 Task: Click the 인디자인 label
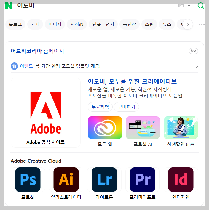(x=181, y=197)
